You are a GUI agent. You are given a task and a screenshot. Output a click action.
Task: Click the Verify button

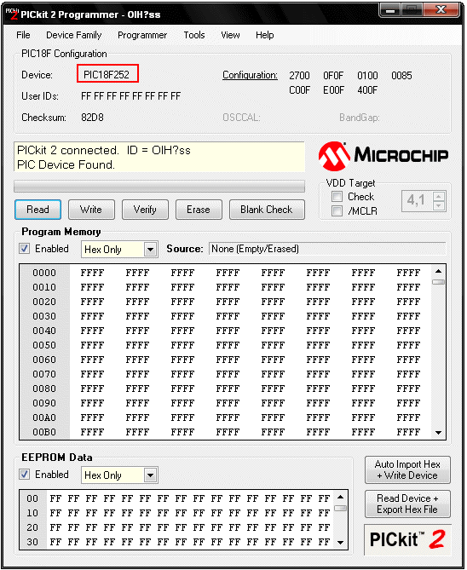145,210
